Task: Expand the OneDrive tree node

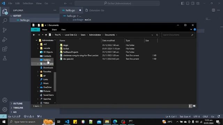Action: coord(38,87)
